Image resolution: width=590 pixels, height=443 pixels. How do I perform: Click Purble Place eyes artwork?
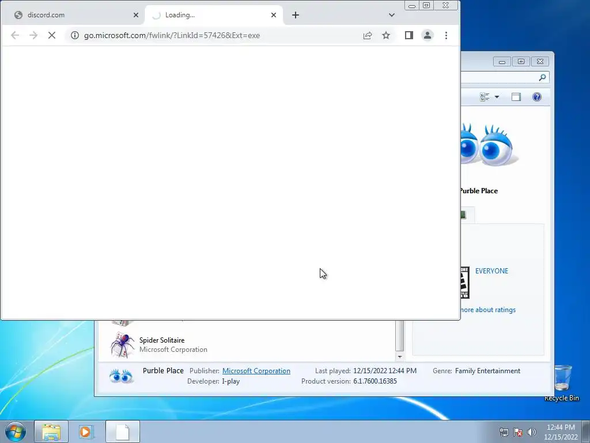click(490, 145)
